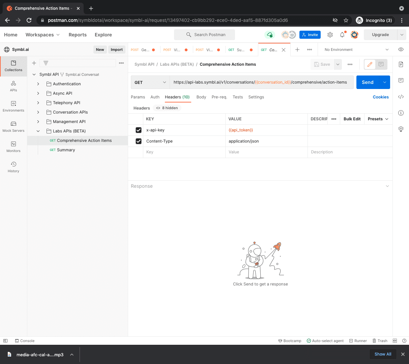The image size is (409, 364).
Task: Open the Monitors sidebar icon
Action: click(13, 147)
